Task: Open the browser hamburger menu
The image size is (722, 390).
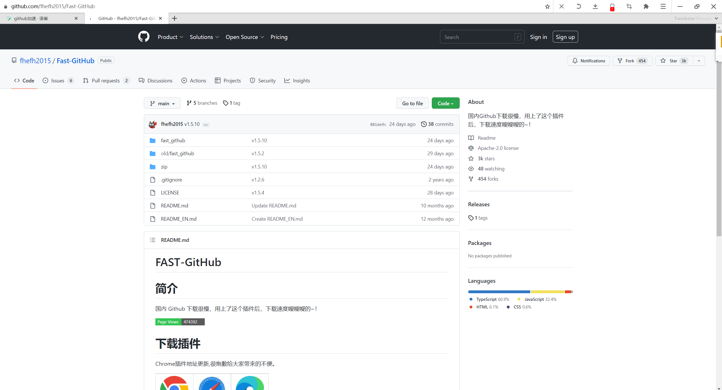Action: coord(663,6)
